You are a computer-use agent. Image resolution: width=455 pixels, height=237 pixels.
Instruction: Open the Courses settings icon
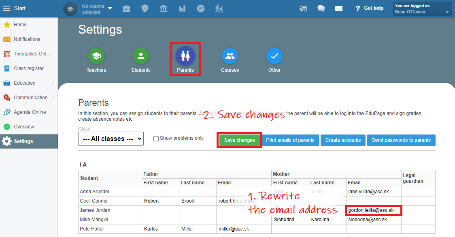(x=230, y=56)
